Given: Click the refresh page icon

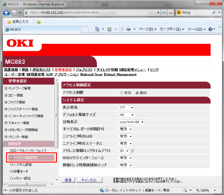Looking at the screenshot, I should 164,13.
